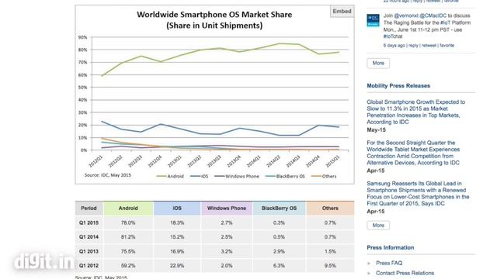Open the Contact Press Relations link
The height and width of the screenshot is (279, 497).
pyautogui.click(x=405, y=273)
